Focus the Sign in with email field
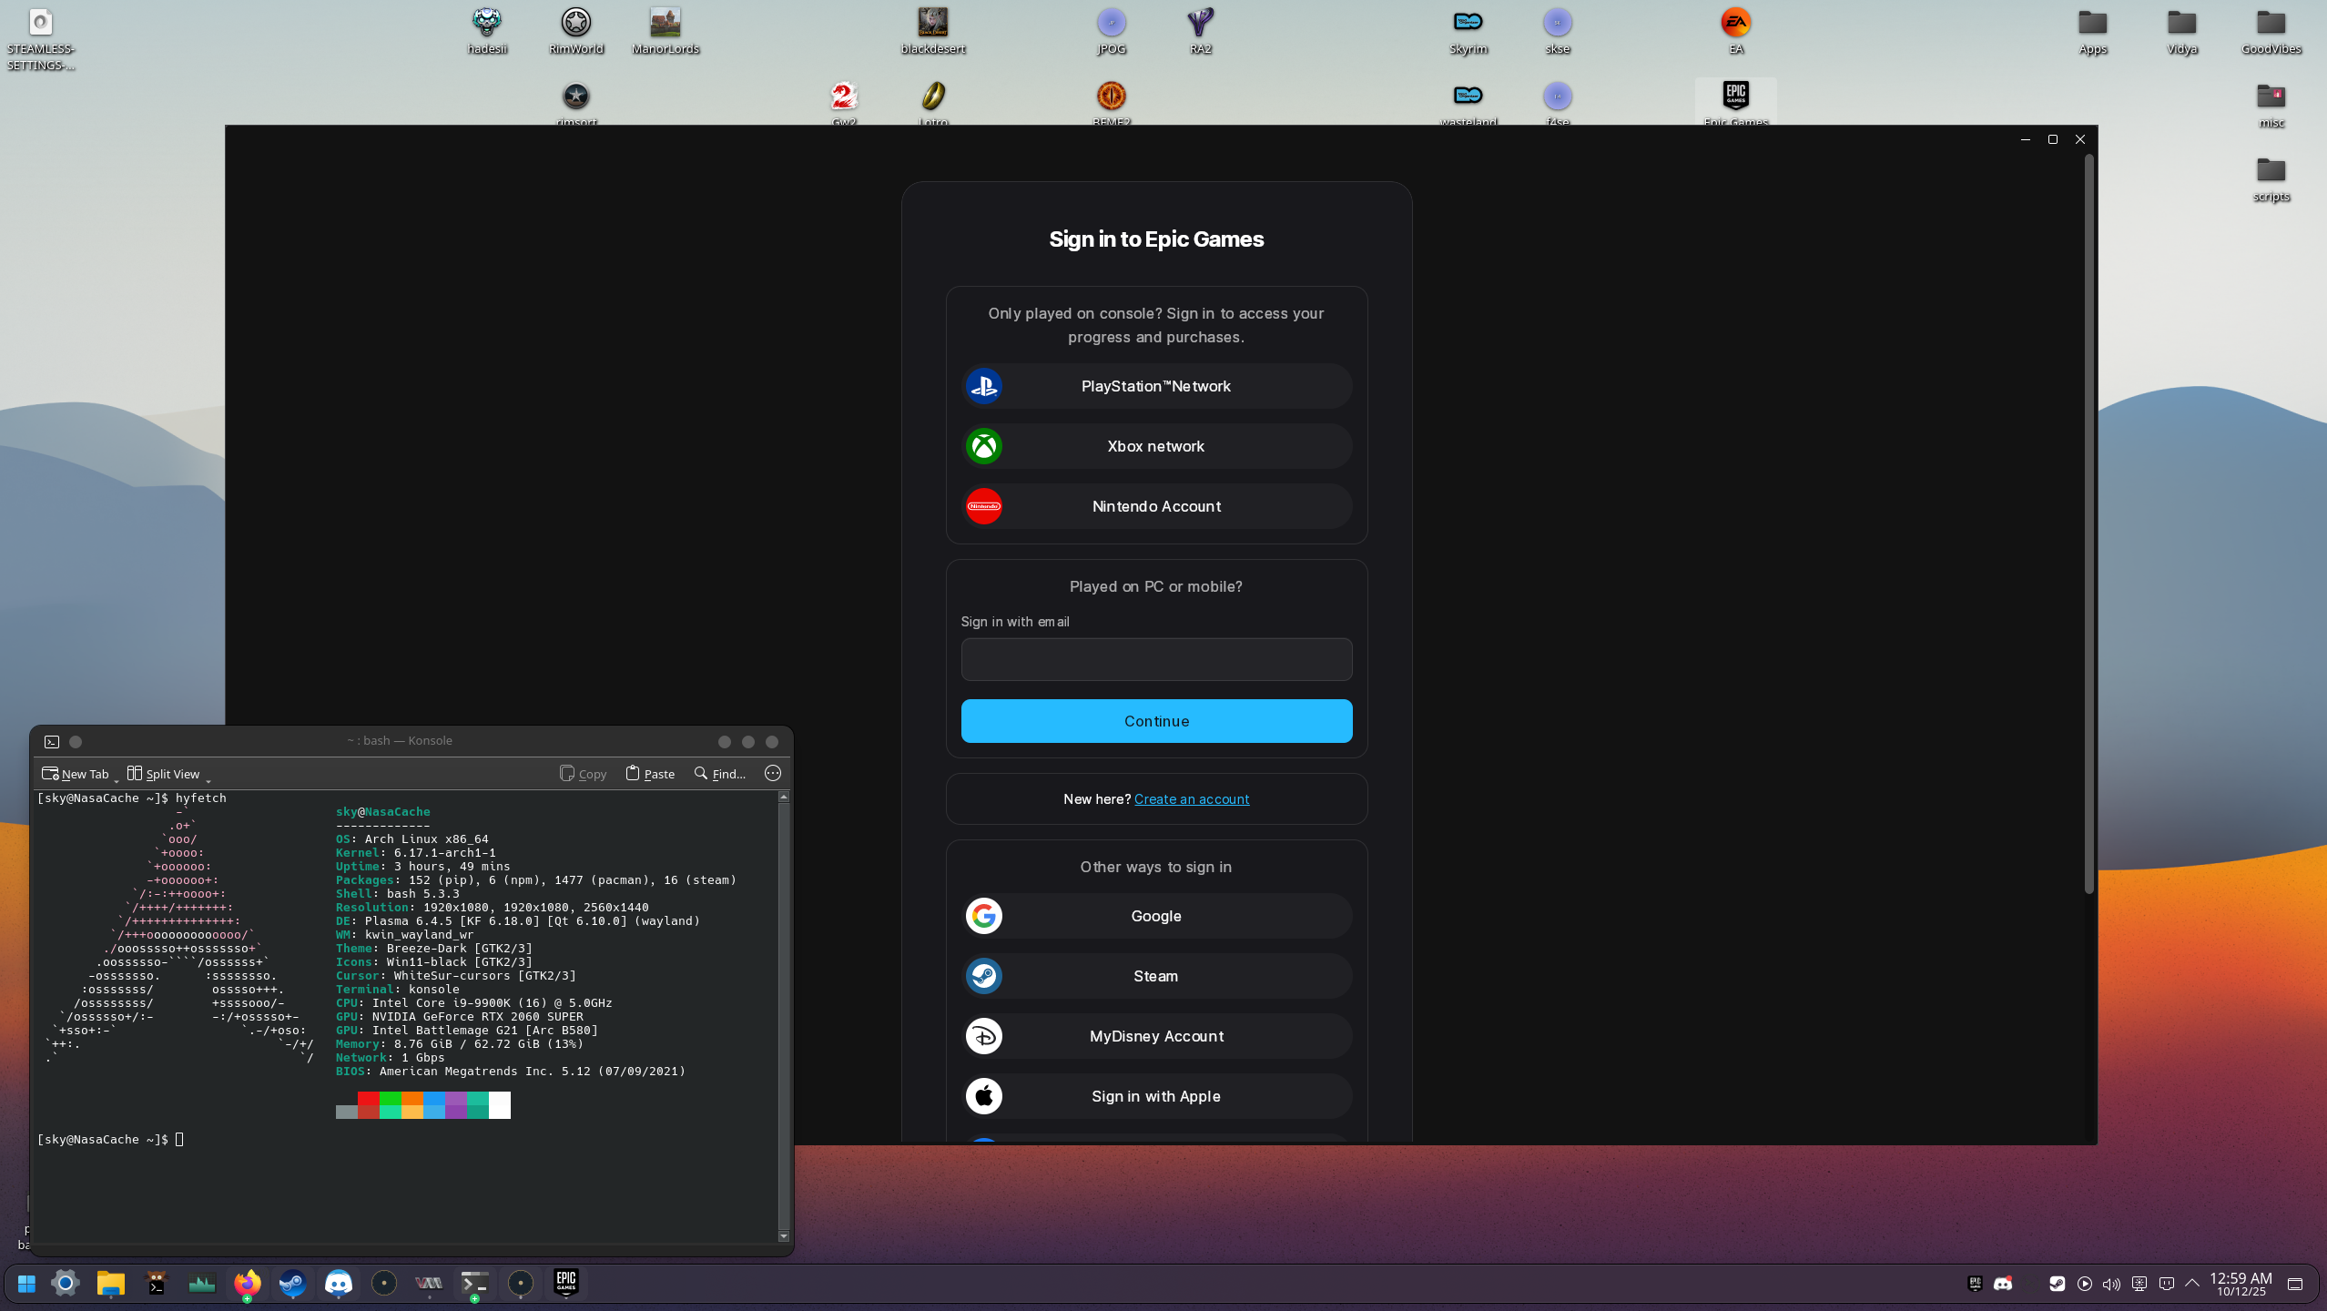This screenshot has width=2327, height=1311. pos(1155,659)
